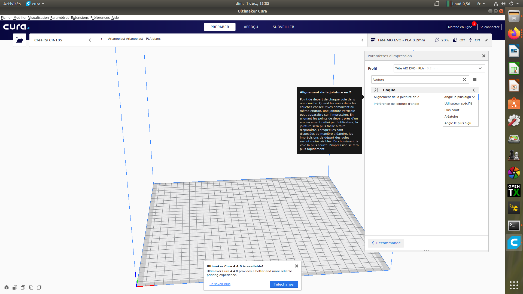Open file with the folder icon
The height and width of the screenshot is (294, 523).
(19, 40)
